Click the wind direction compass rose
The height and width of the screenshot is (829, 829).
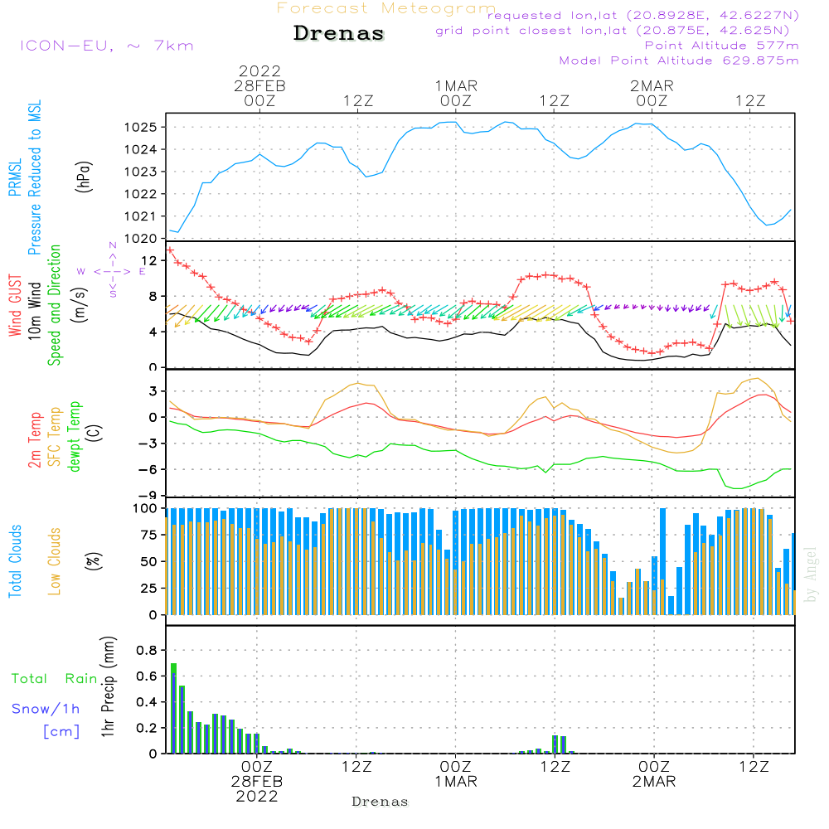(113, 270)
